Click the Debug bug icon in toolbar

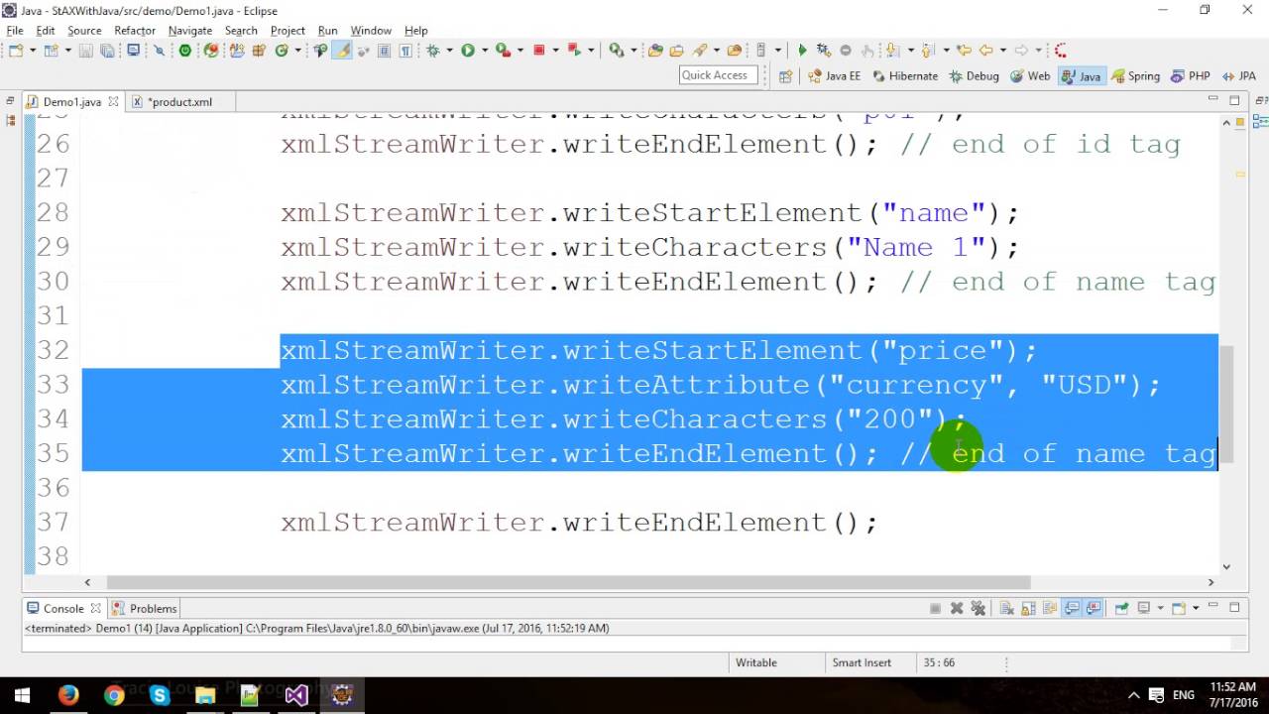(x=432, y=50)
